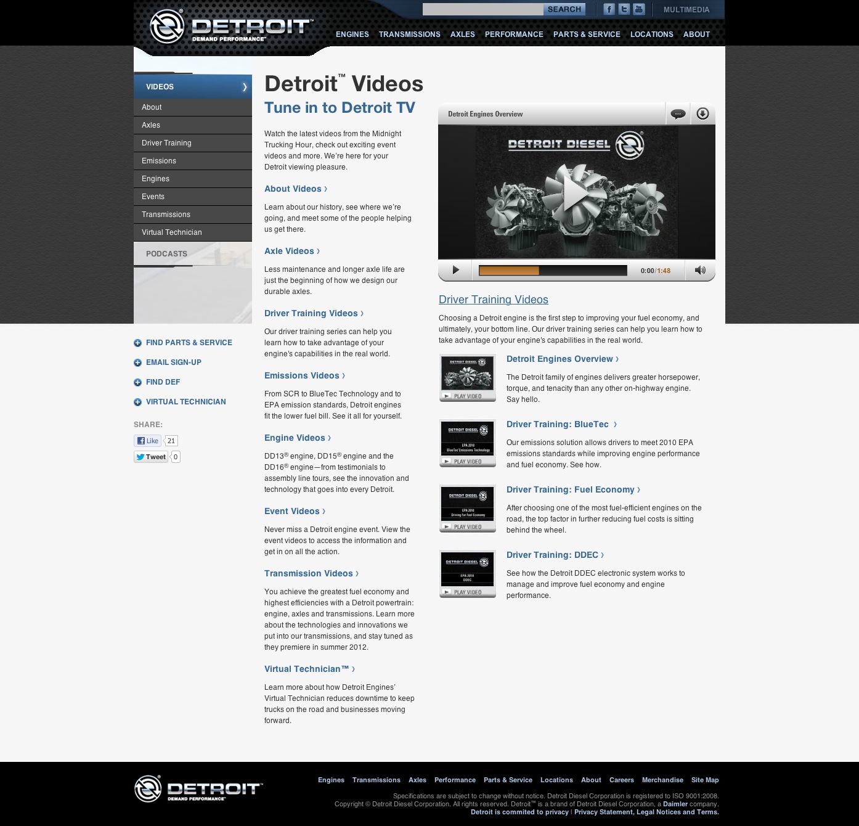Click the video progress bar

[553, 271]
